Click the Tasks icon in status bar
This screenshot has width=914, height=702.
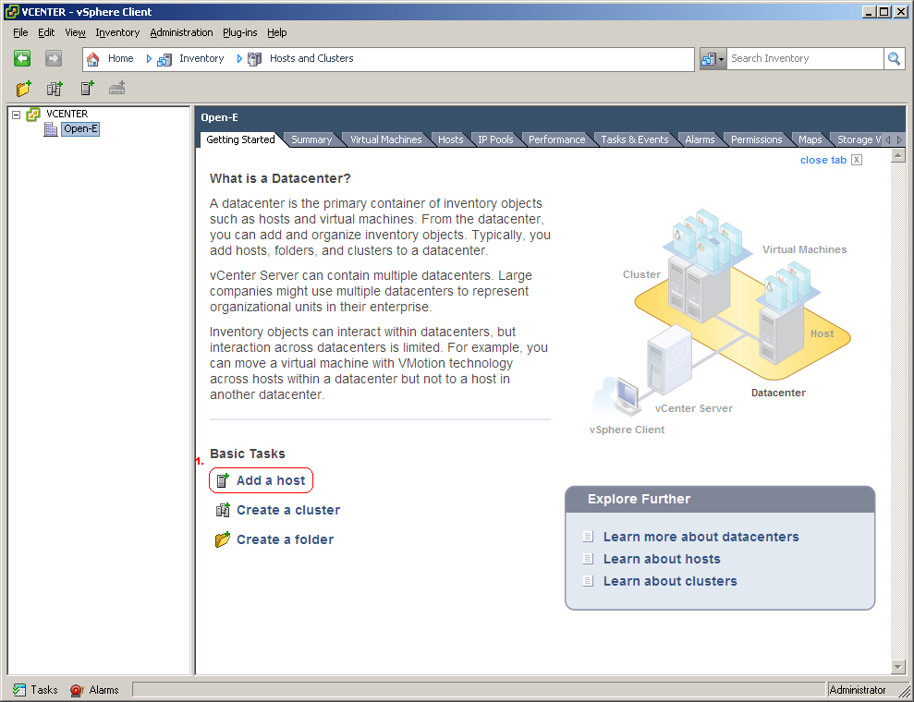(19, 690)
